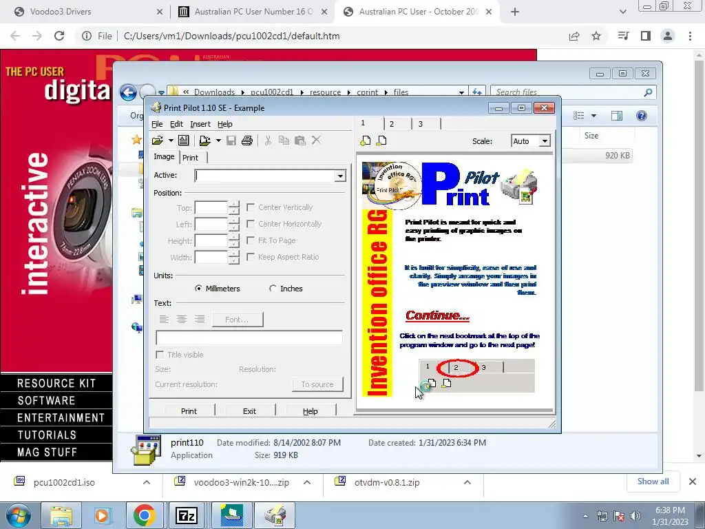Click the Explorer back arrow button
The height and width of the screenshot is (529, 705).
[129, 93]
